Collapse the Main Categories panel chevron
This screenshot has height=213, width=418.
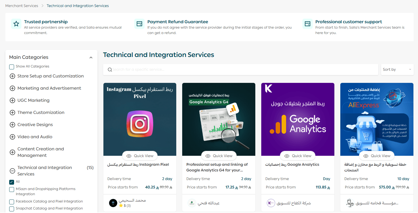91,58
